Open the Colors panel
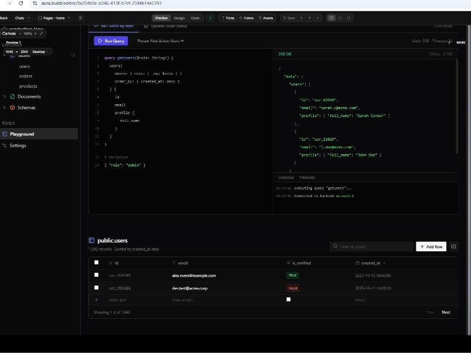 [x=246, y=18]
